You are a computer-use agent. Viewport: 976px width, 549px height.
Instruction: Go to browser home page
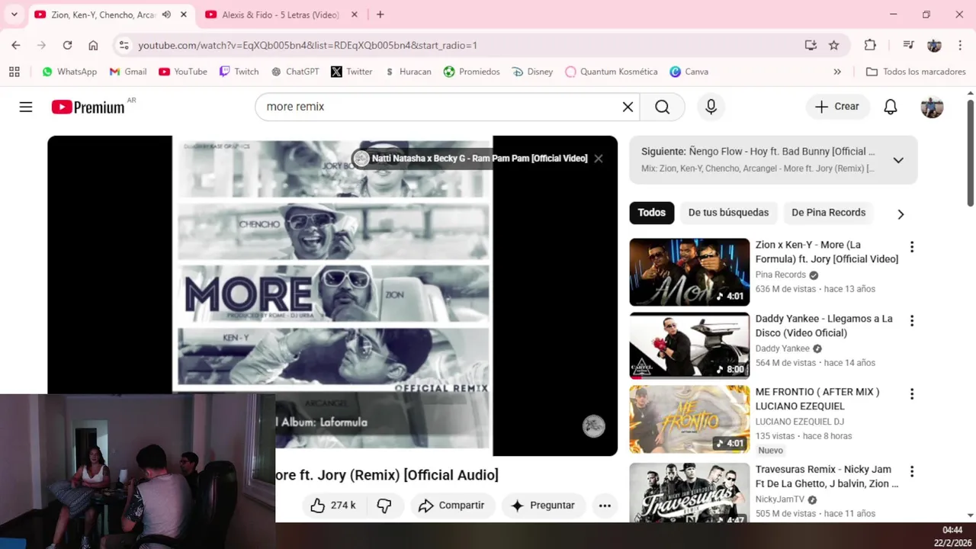(x=93, y=45)
